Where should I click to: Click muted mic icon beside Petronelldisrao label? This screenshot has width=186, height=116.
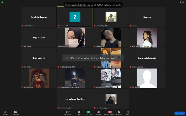[22, 88]
